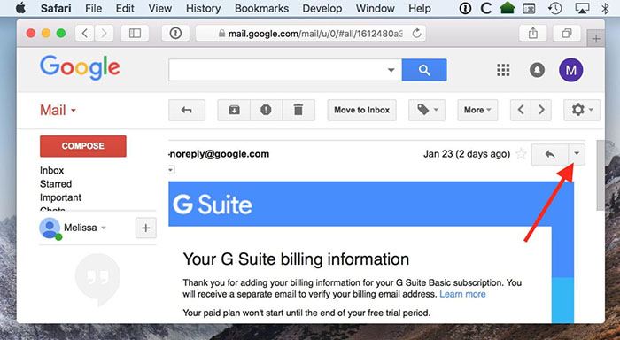The width and height of the screenshot is (620, 340).
Task: Toggle the Safari sidebar
Action: (135, 34)
